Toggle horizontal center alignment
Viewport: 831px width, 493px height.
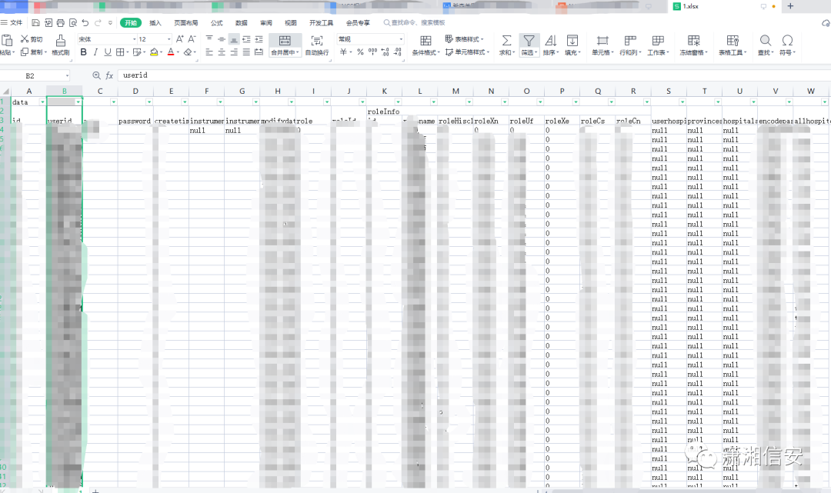[222, 52]
